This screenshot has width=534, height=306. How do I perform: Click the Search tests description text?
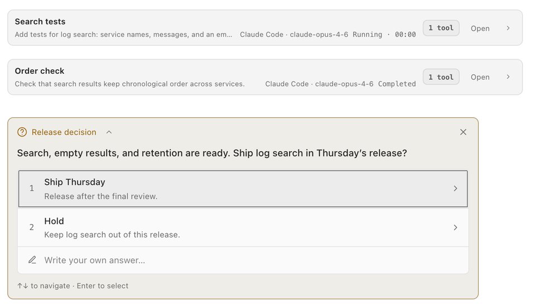click(123, 35)
